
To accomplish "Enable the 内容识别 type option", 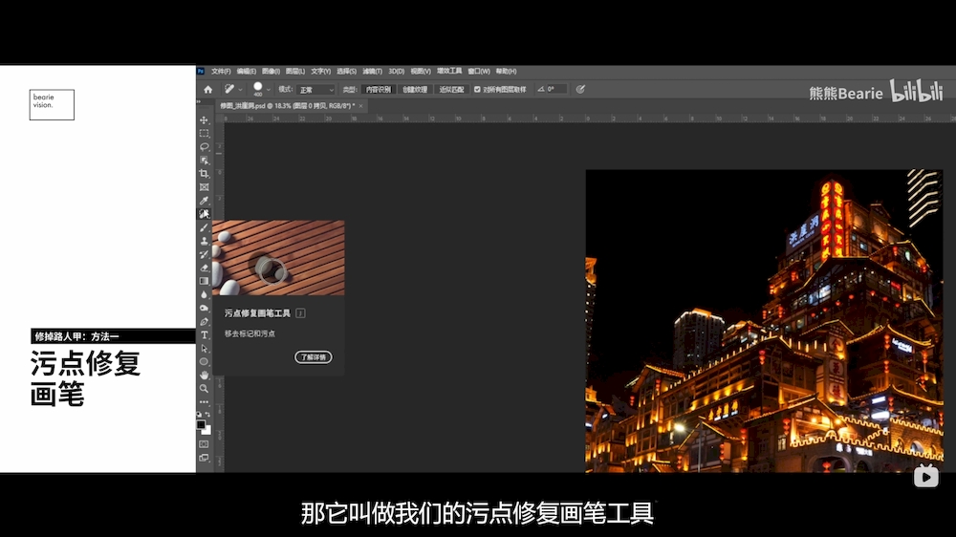I will coord(379,89).
